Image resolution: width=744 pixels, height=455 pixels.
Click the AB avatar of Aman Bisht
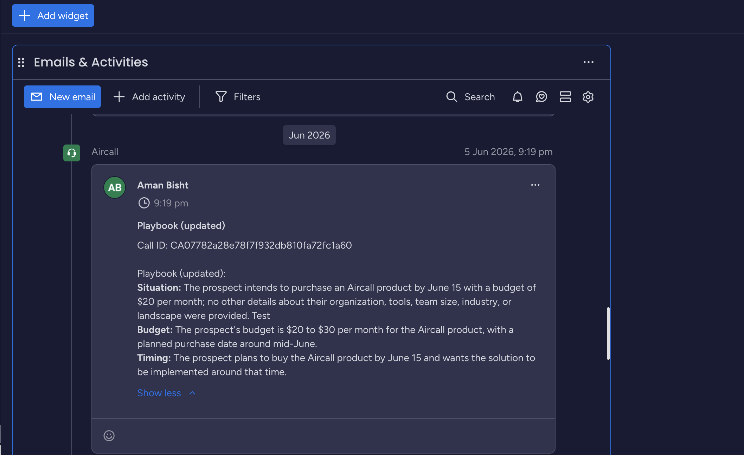(115, 187)
